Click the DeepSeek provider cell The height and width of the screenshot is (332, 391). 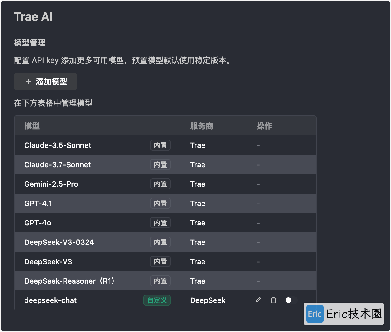[x=208, y=300]
